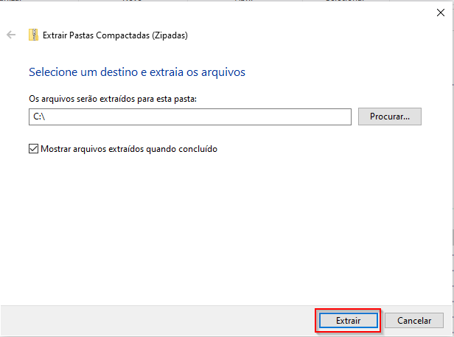
Task: Click the title Extrair Pastas Compactadas (Zipadas)
Action: tap(115, 35)
